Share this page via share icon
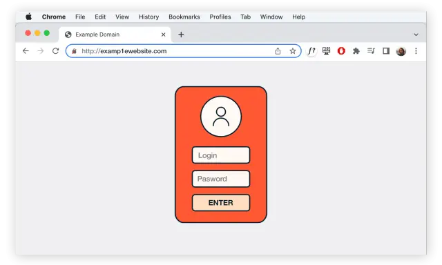This screenshot has width=442, height=265. [278, 51]
